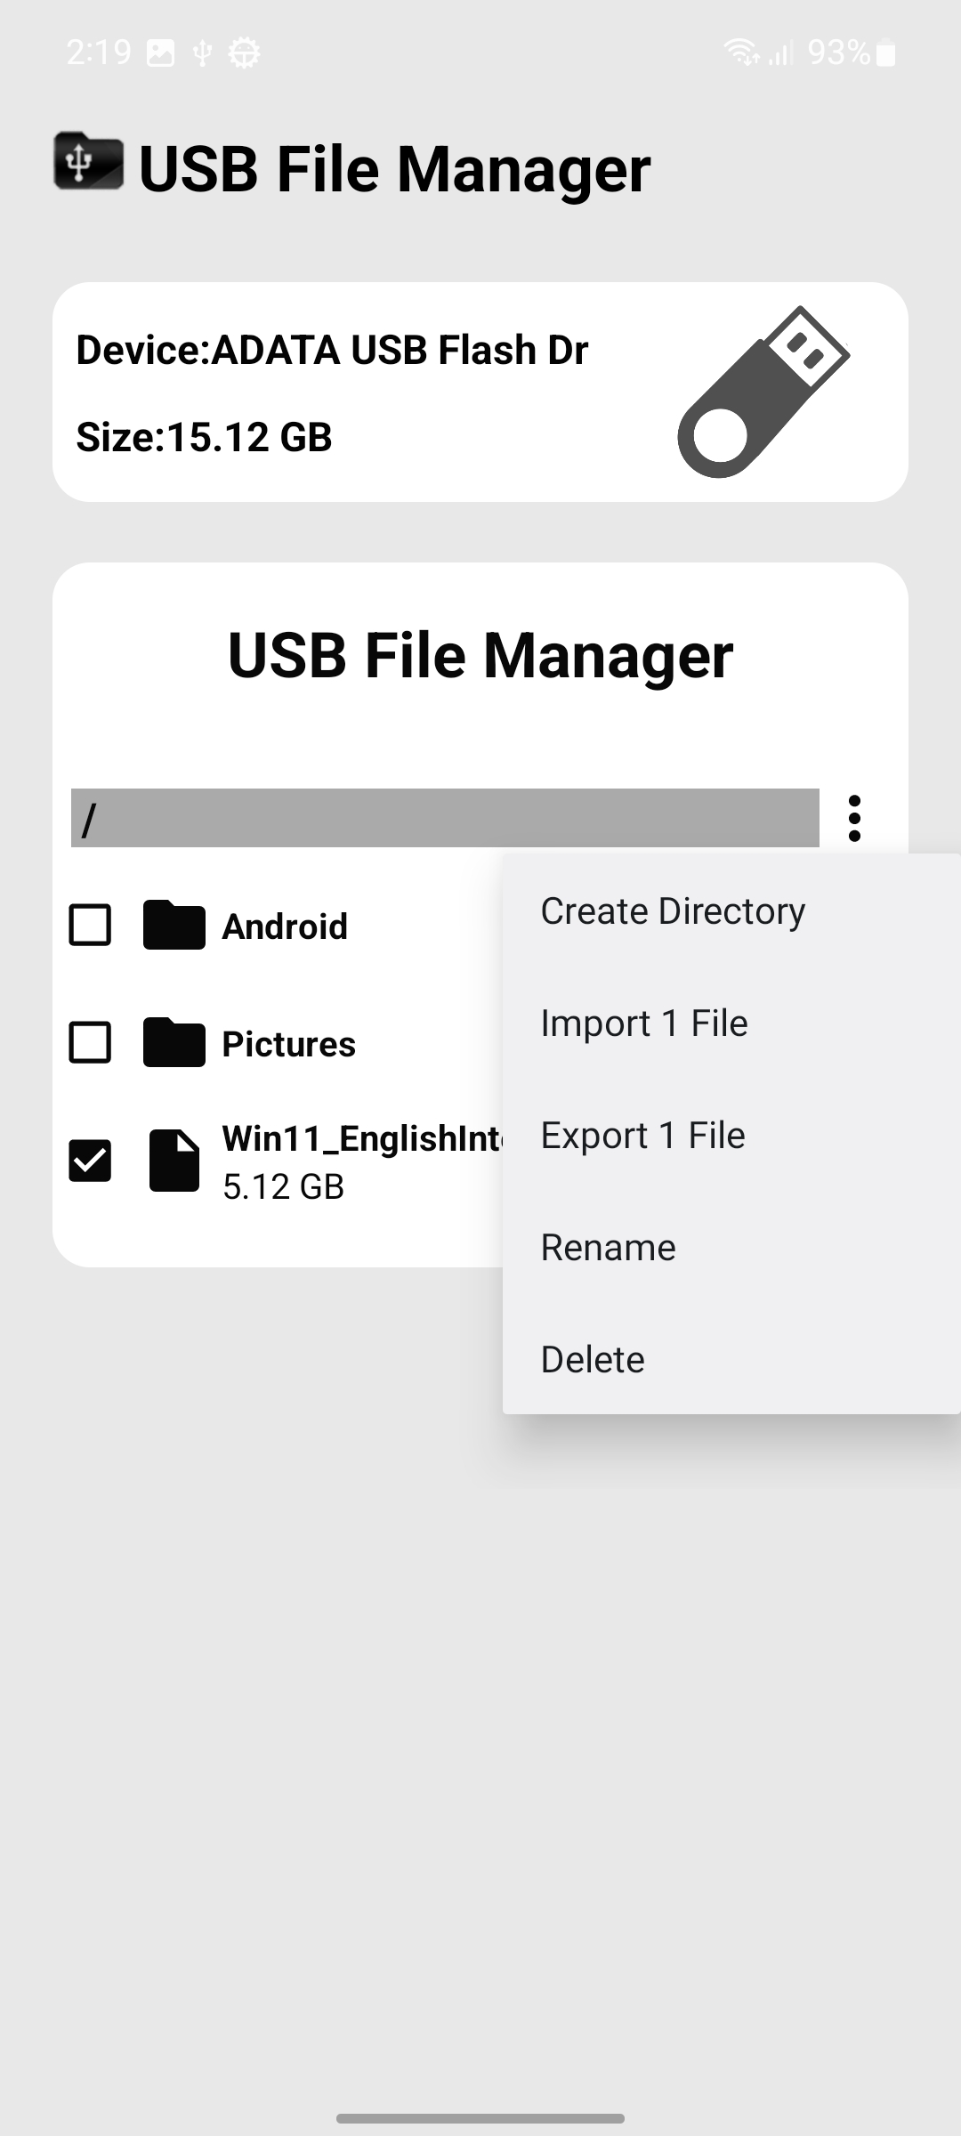The width and height of the screenshot is (961, 2136).
Task: Tap the Android folder icon
Action: (174, 926)
